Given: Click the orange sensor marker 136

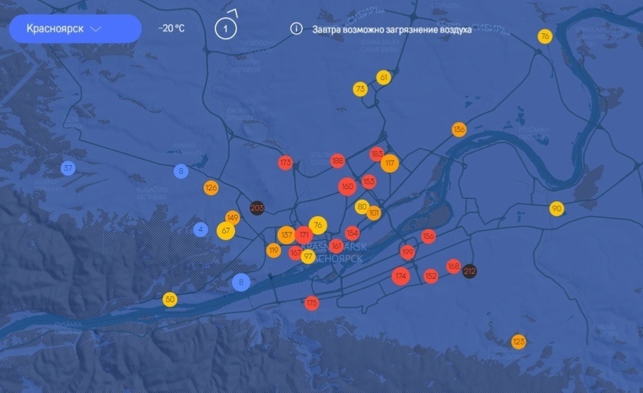Looking at the screenshot, I should point(459,130).
